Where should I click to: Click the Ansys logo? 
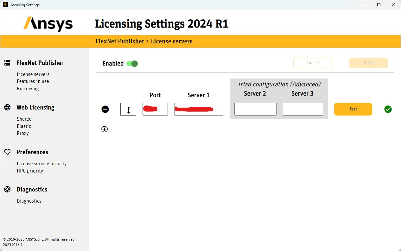pyautogui.click(x=48, y=24)
